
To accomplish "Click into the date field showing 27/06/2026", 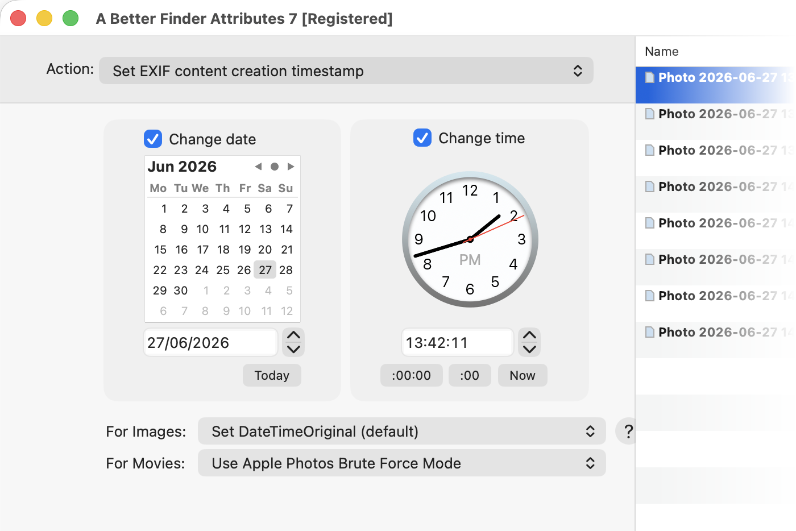I will [210, 342].
